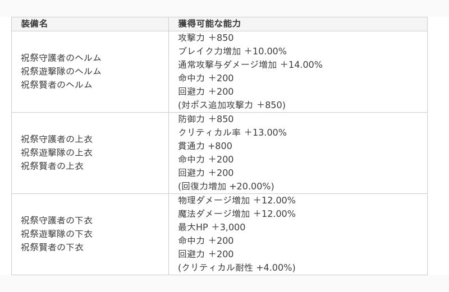The height and width of the screenshot is (292, 449).
Task: Click the 攻撃力 +850 stat line
Action: click(205, 38)
